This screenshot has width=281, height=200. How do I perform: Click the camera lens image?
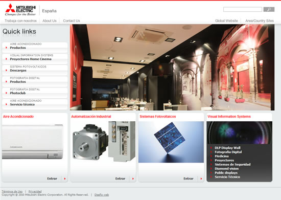[x=240, y=132]
